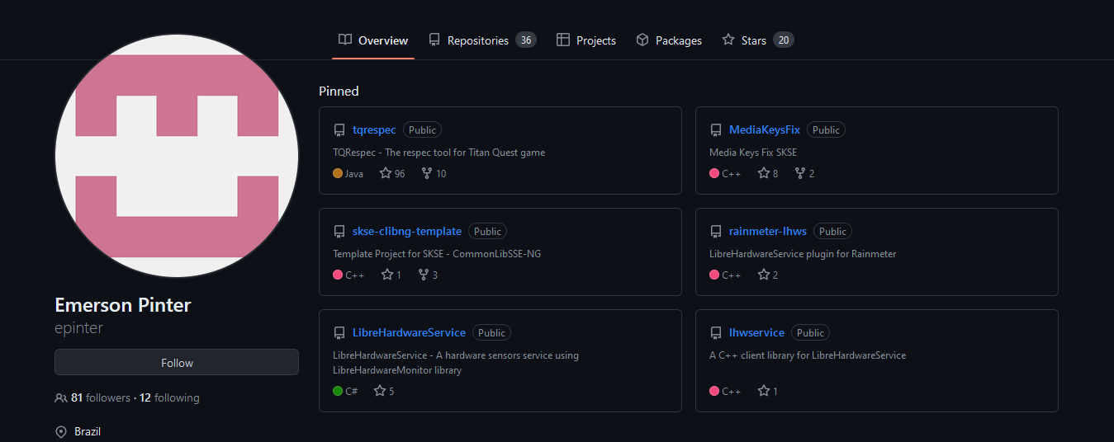Viewport: 1114px width, 442px height.
Task: Click the fork icon on skse-clibng-template
Action: 424,275
